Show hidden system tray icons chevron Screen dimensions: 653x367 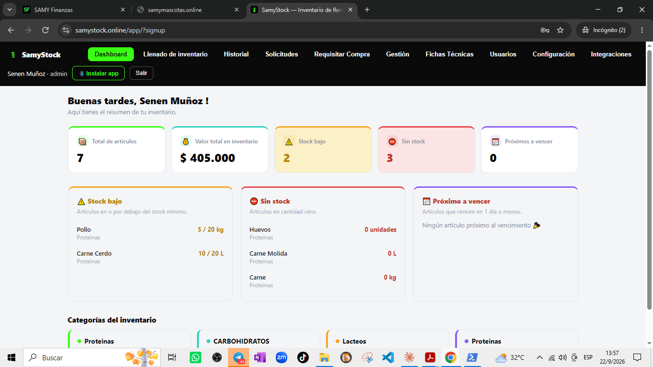540,357
